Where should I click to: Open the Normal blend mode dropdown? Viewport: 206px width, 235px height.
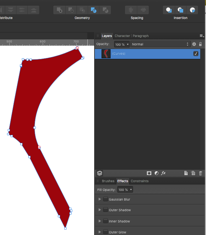tap(160, 44)
